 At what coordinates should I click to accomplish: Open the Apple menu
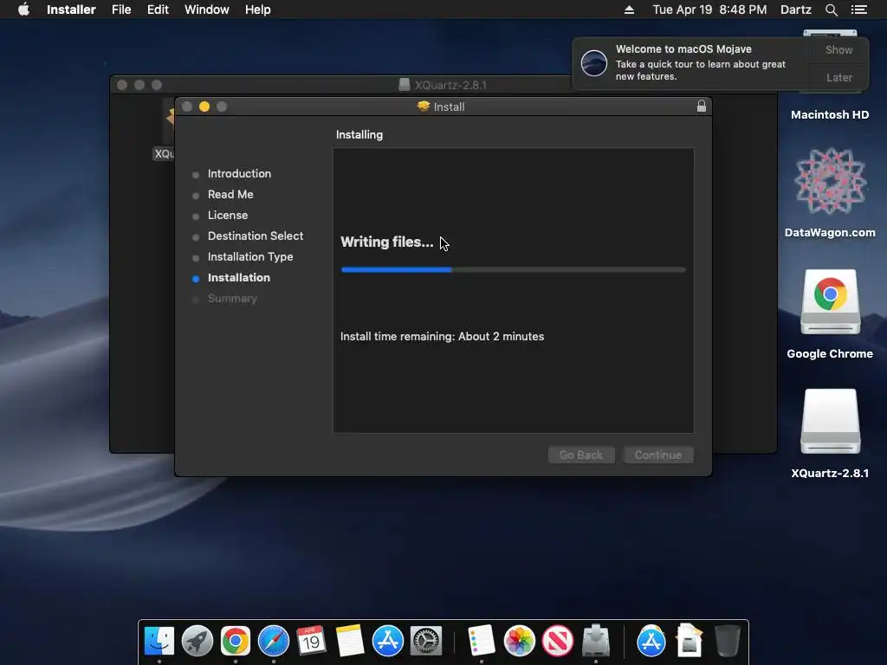[x=23, y=10]
